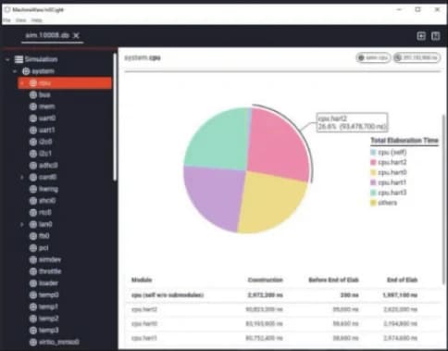
Task: Expand the card0 tree node
Action: [x=22, y=177]
